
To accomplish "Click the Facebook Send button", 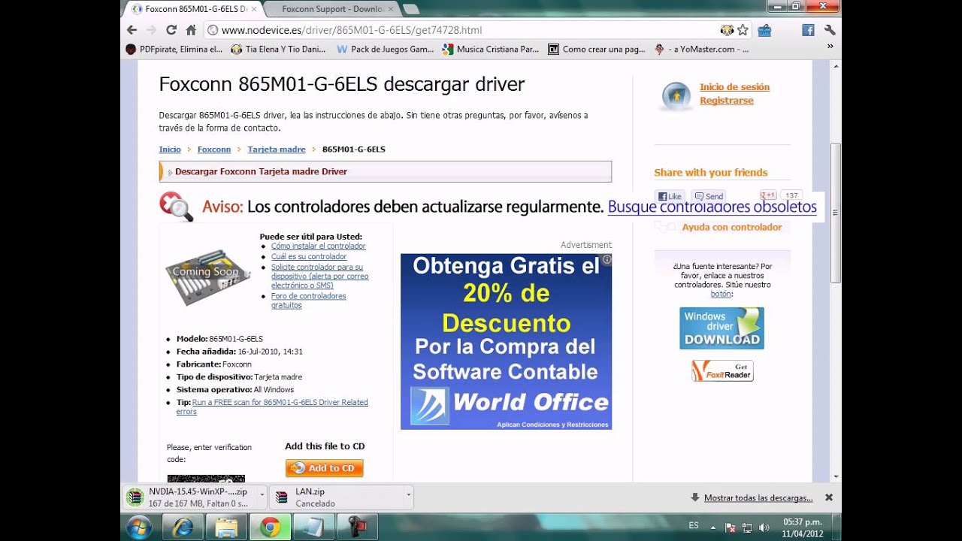I will pyautogui.click(x=709, y=196).
